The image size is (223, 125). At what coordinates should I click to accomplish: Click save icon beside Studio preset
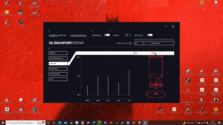[x=136, y=53]
